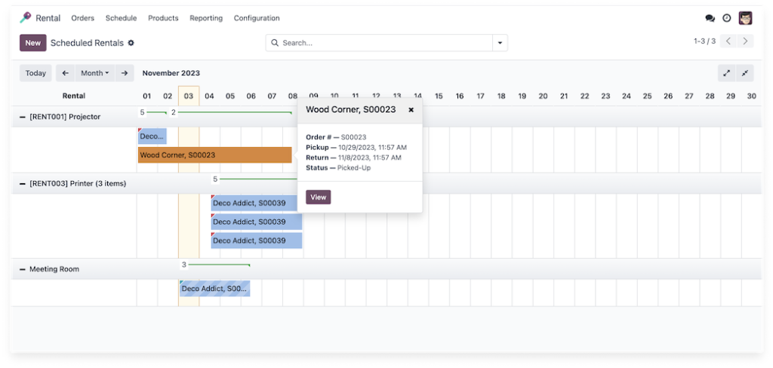Open the Configuration menu

257,18
